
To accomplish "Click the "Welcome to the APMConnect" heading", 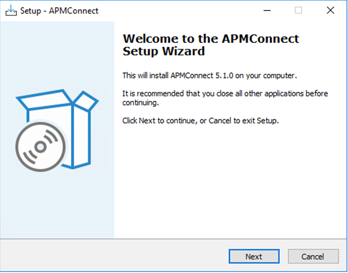I will click(211, 39).
